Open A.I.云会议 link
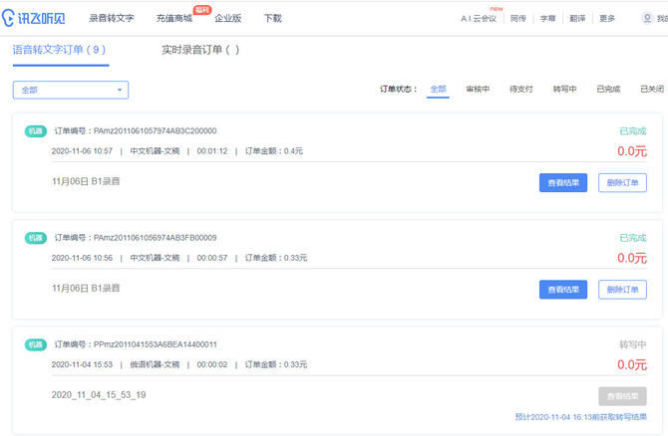 tap(479, 18)
